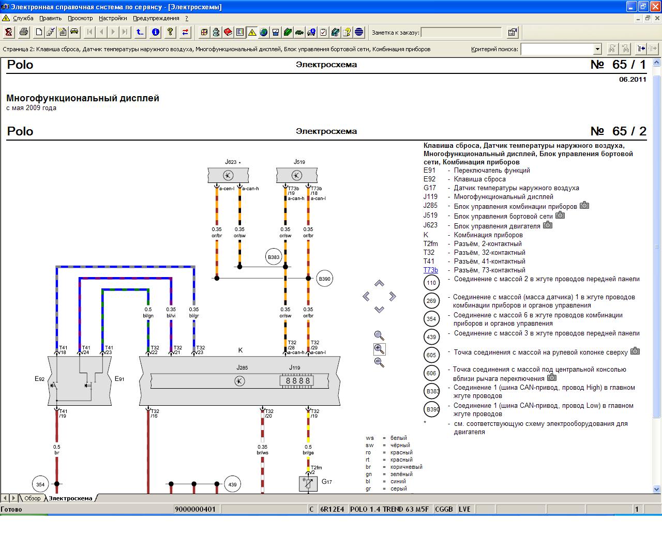Open the Настройки menu
Image resolution: width=662 pixels, height=536 pixels.
pyautogui.click(x=113, y=18)
